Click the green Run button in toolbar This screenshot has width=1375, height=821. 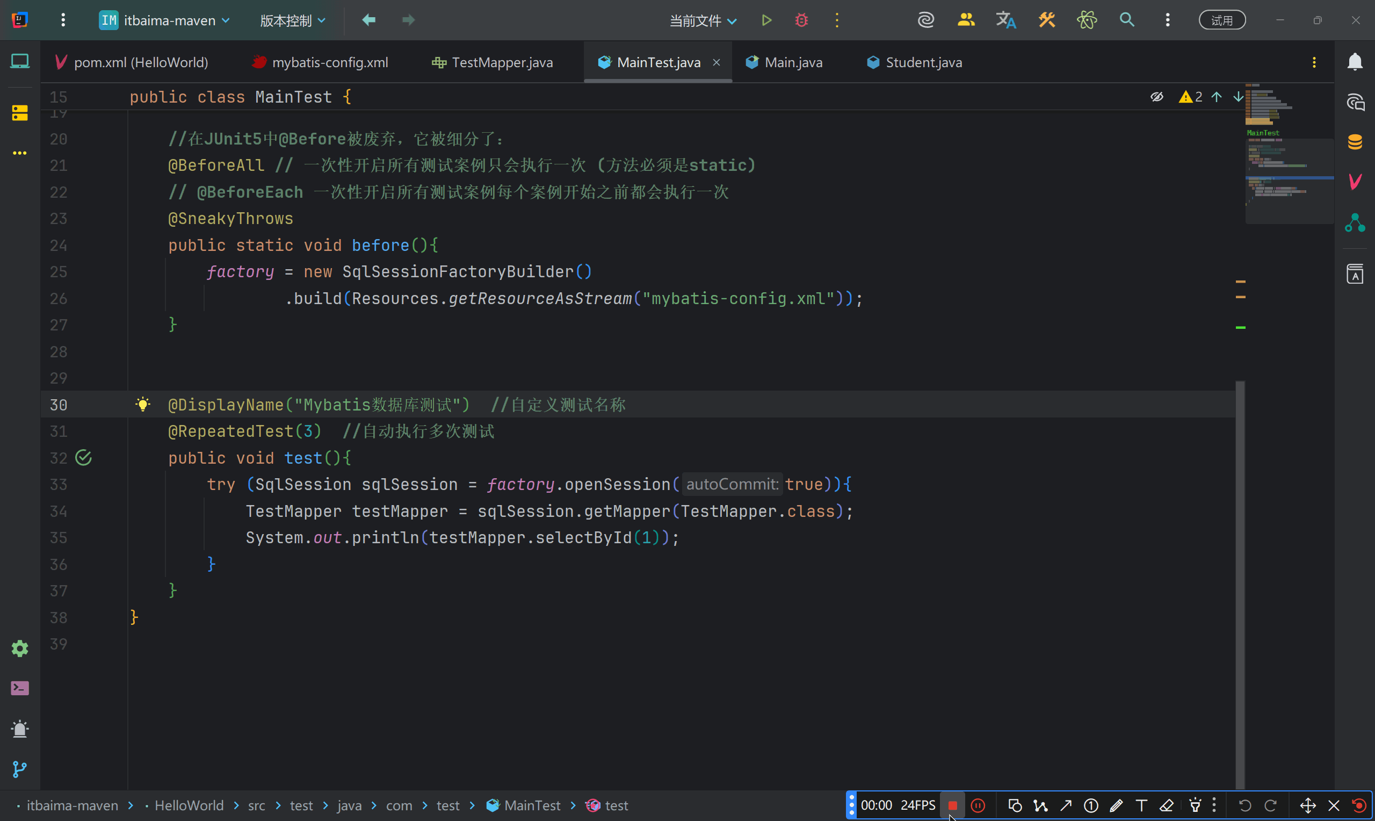(x=766, y=20)
